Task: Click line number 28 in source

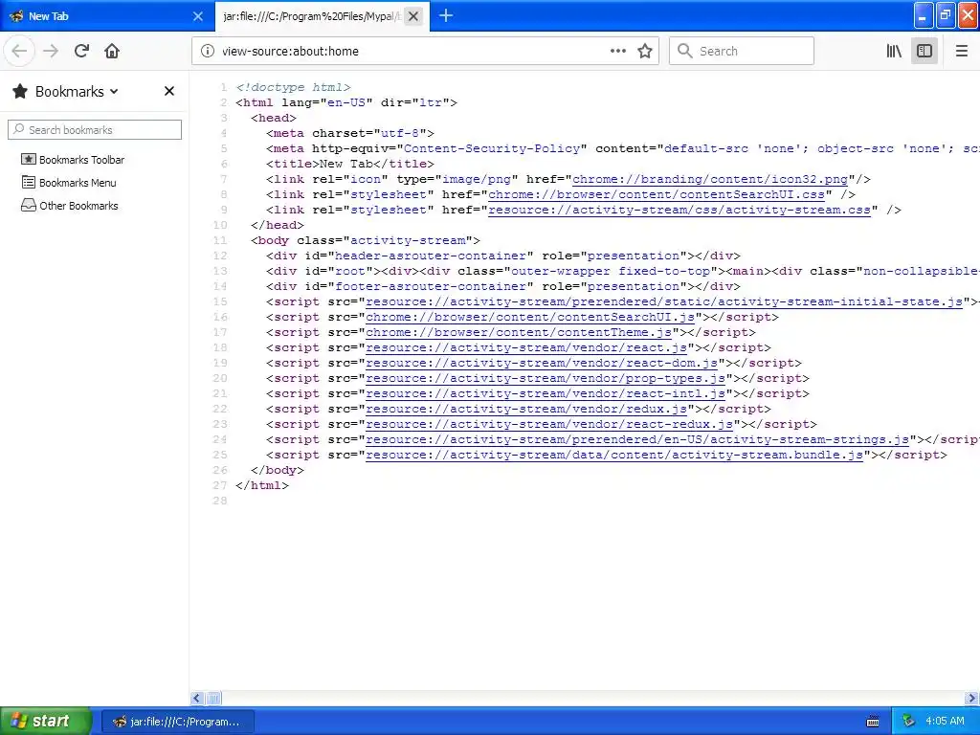Action: pos(220,501)
